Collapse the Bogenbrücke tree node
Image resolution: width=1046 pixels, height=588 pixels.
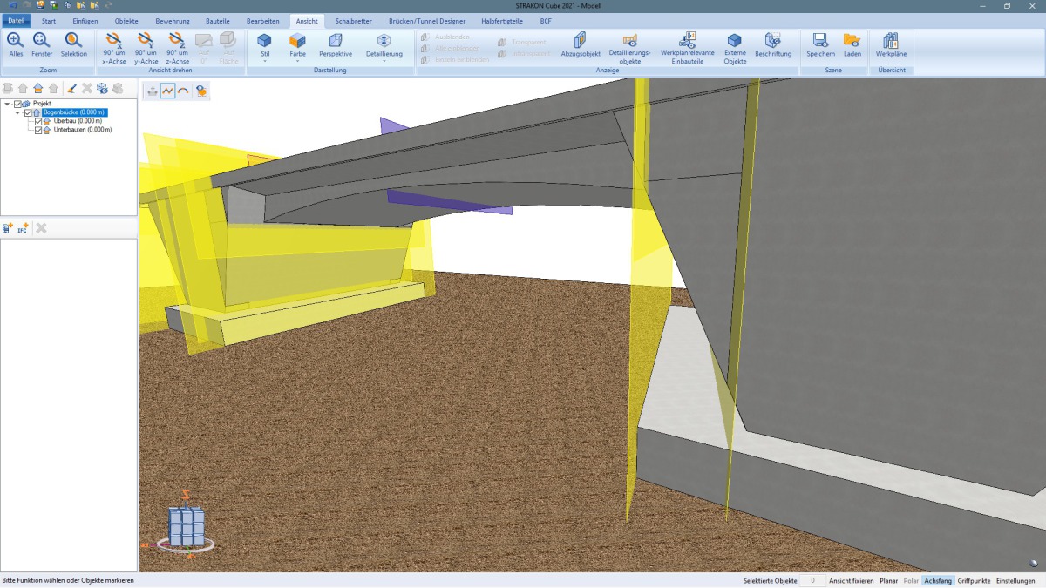[17, 112]
